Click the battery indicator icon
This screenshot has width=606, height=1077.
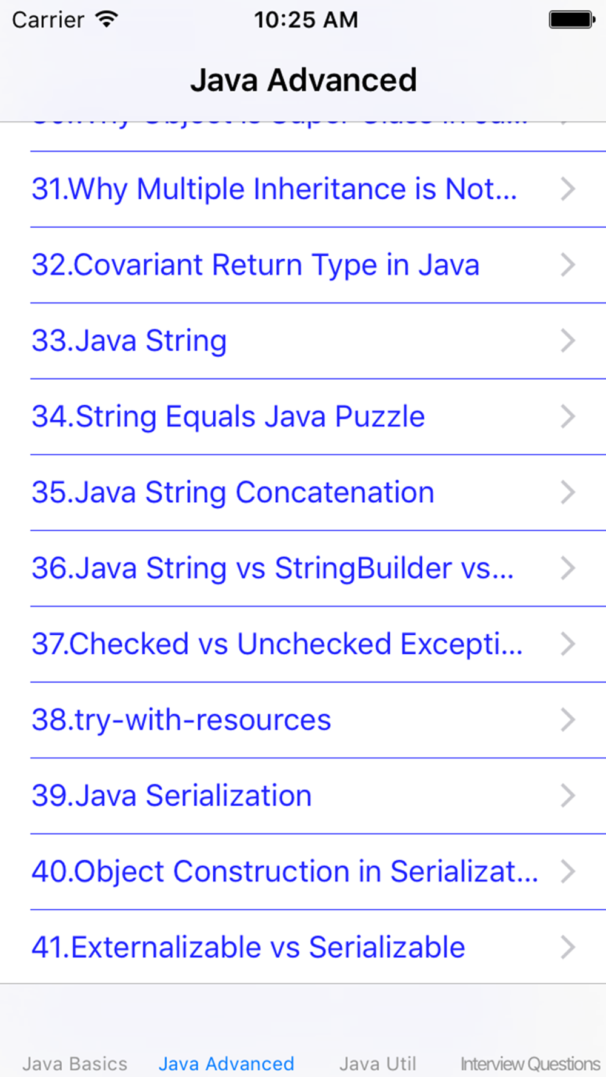click(572, 19)
